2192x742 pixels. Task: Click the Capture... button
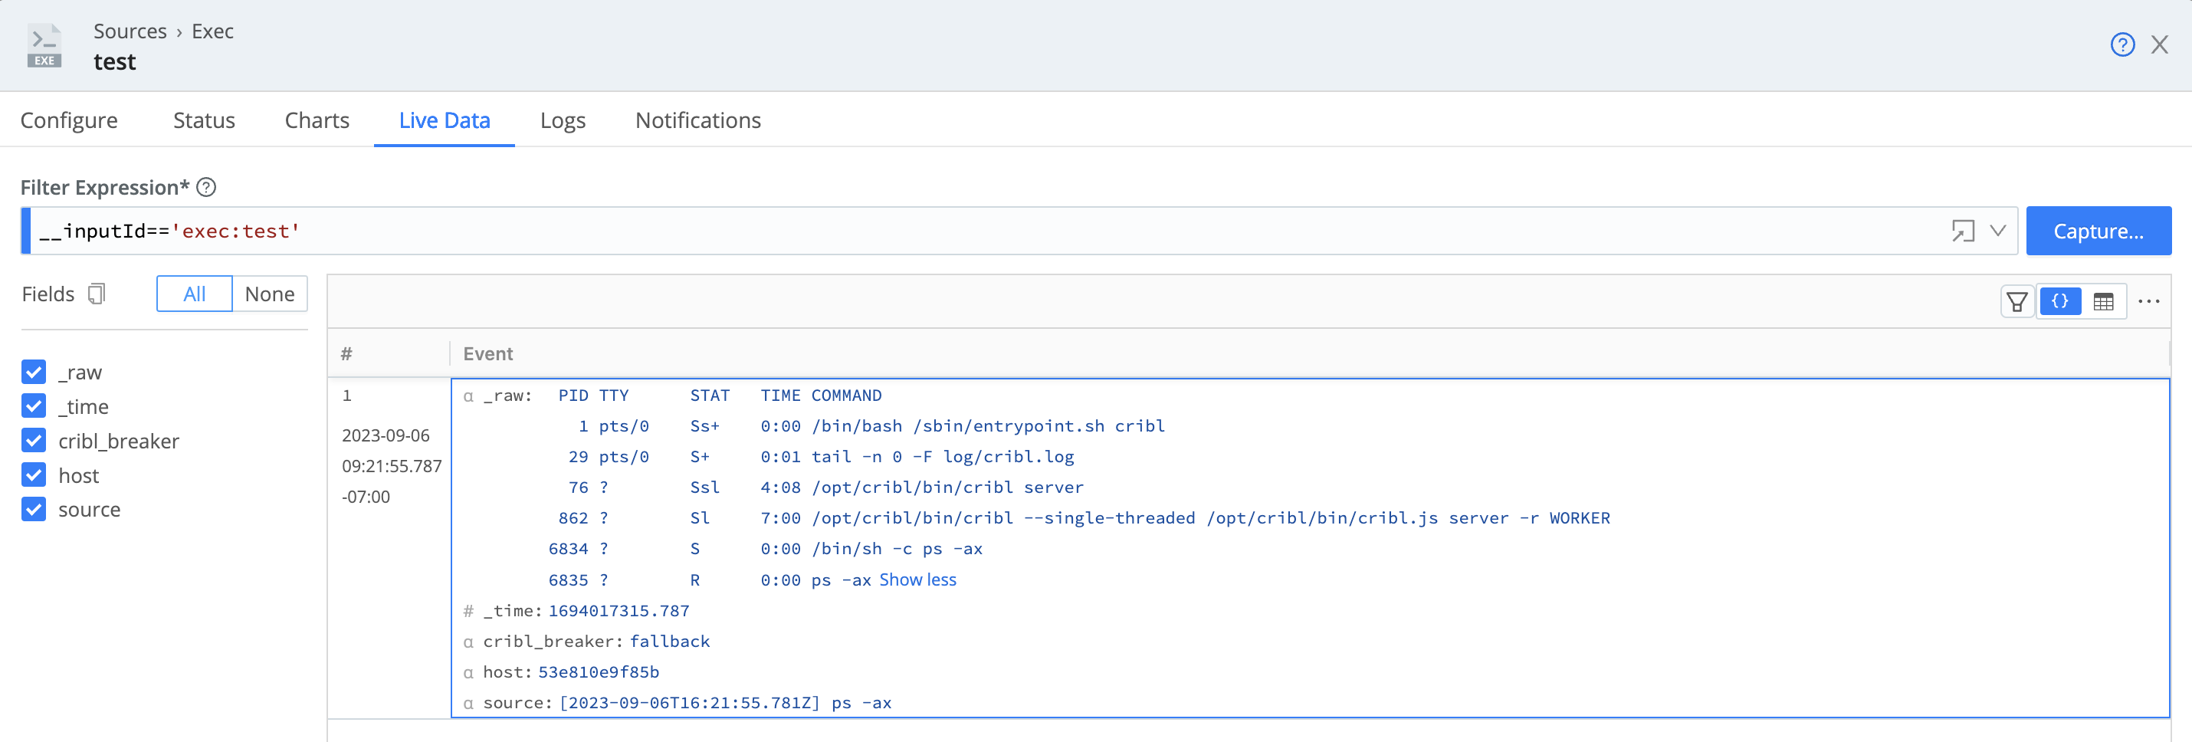click(2098, 231)
